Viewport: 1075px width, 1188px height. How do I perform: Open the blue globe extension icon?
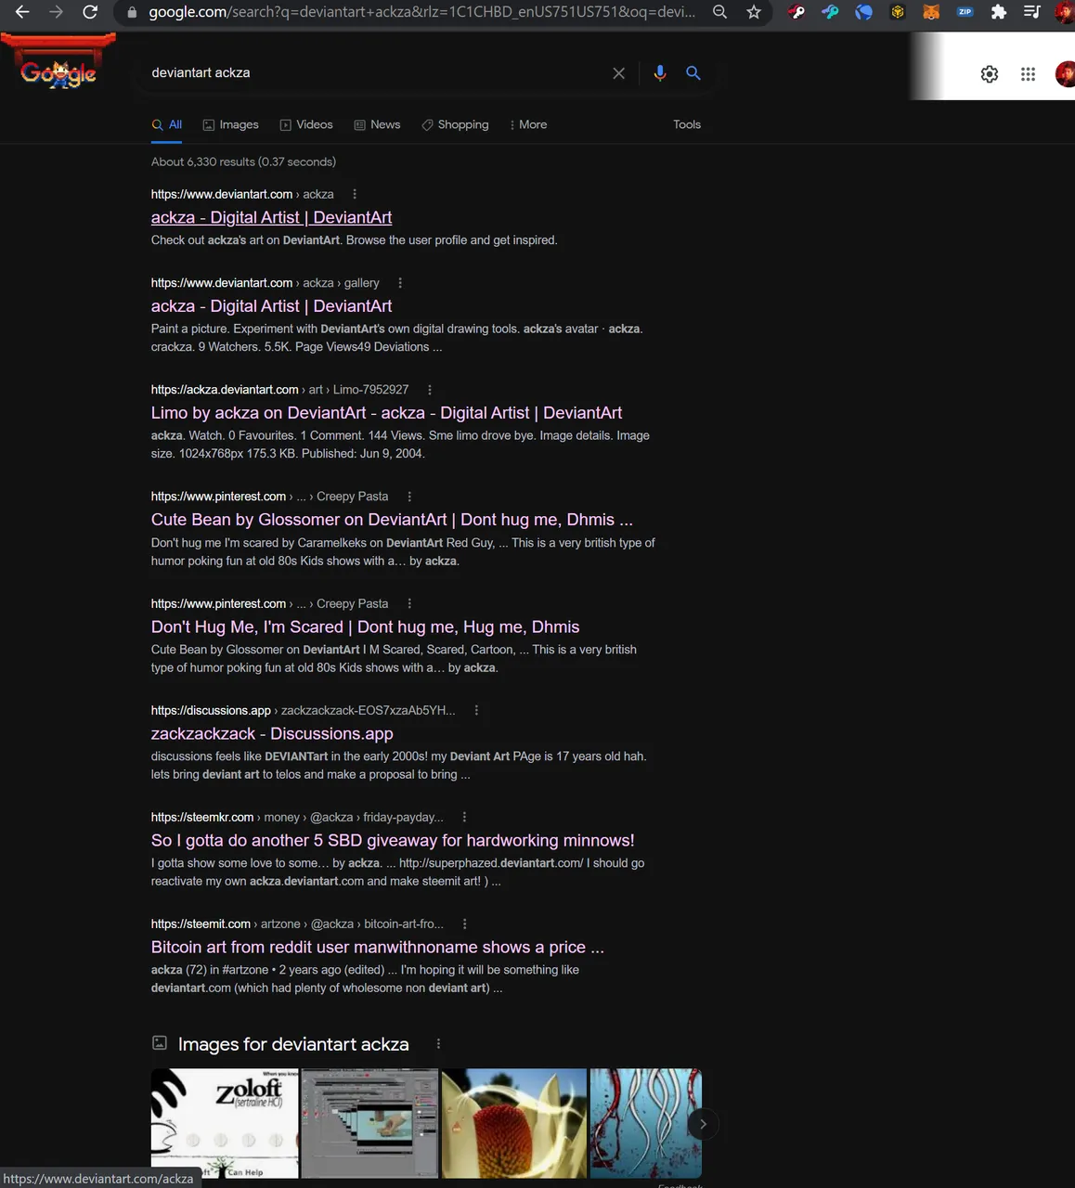863,12
